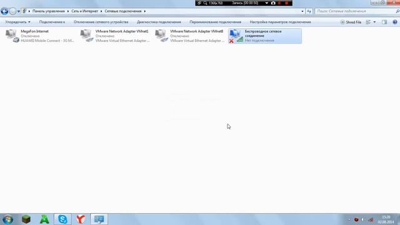Click the Network Connections taskbar button

point(99,219)
